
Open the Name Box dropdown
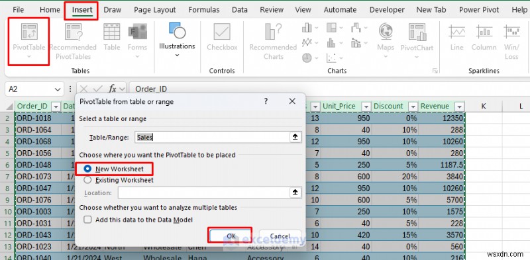[x=57, y=89]
